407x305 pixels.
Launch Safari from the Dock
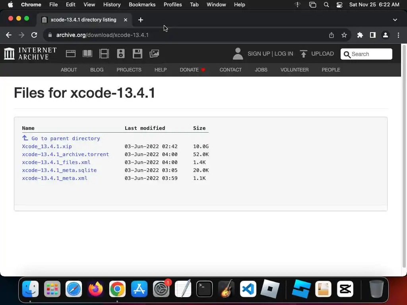click(74, 289)
